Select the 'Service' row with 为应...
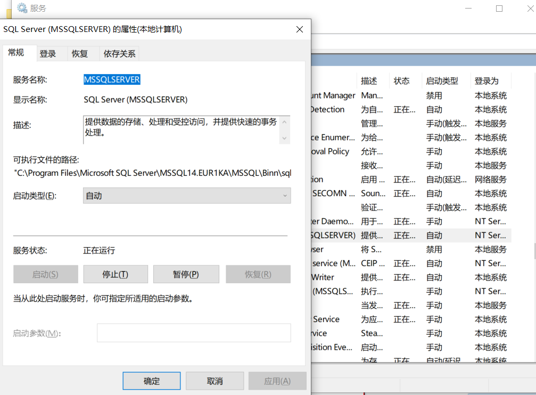 [x=410, y=319]
